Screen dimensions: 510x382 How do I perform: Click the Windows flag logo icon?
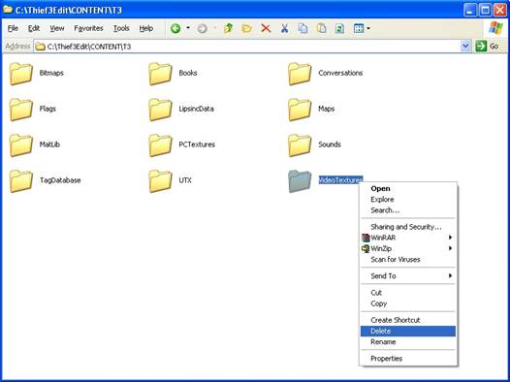click(495, 28)
